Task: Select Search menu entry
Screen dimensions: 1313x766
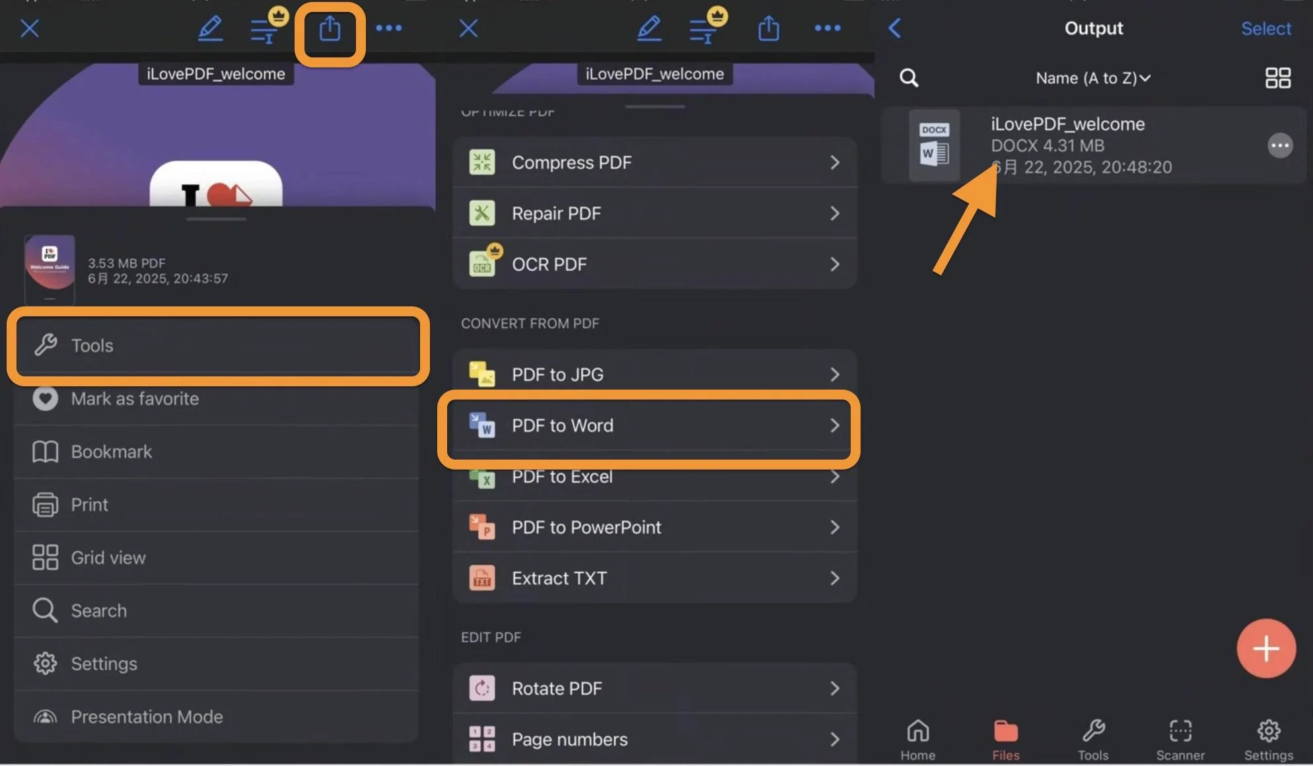Action: (x=217, y=611)
